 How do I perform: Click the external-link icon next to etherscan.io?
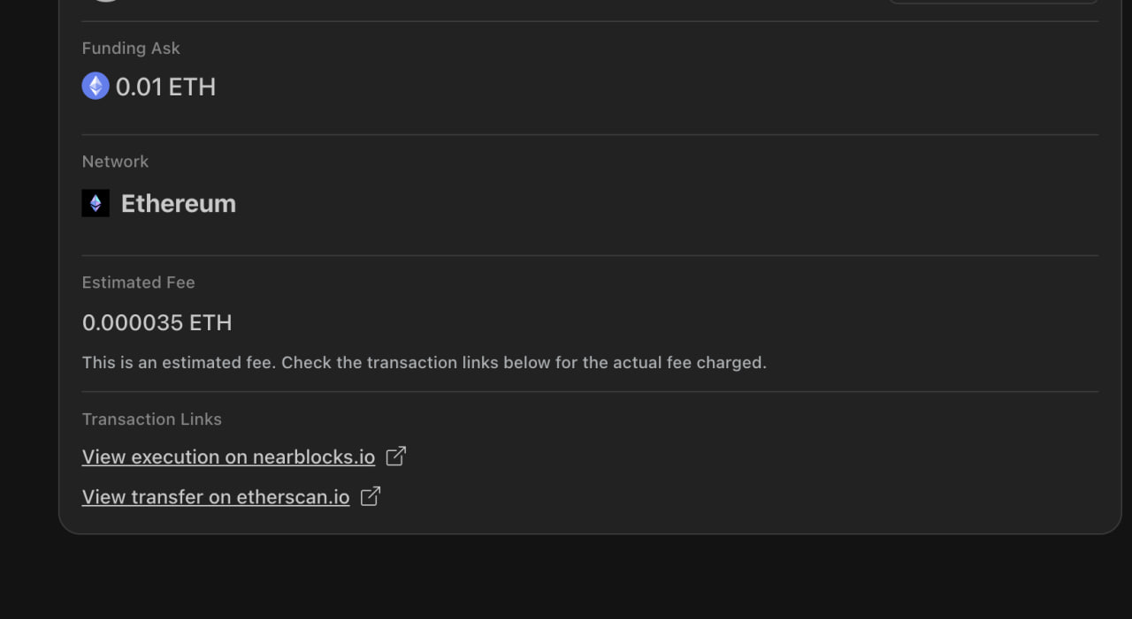371,495
